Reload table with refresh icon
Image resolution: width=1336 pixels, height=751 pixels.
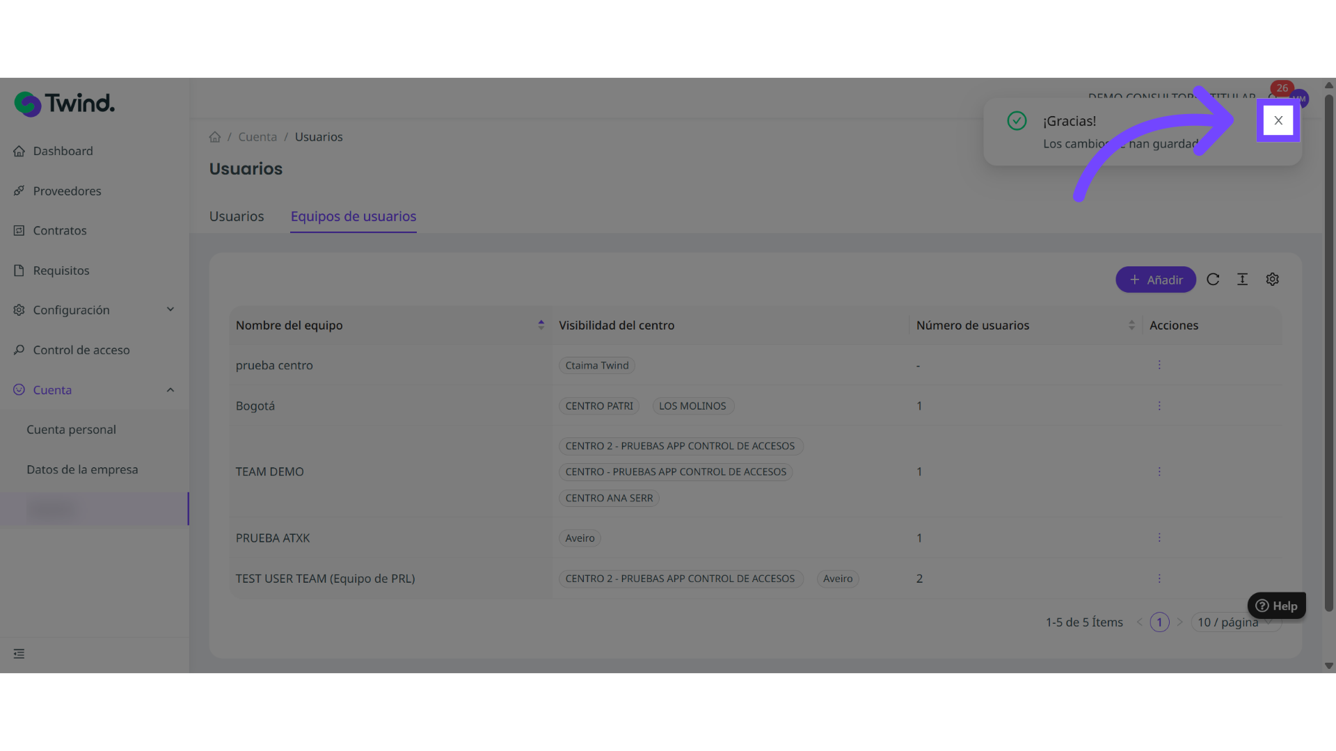tap(1213, 280)
